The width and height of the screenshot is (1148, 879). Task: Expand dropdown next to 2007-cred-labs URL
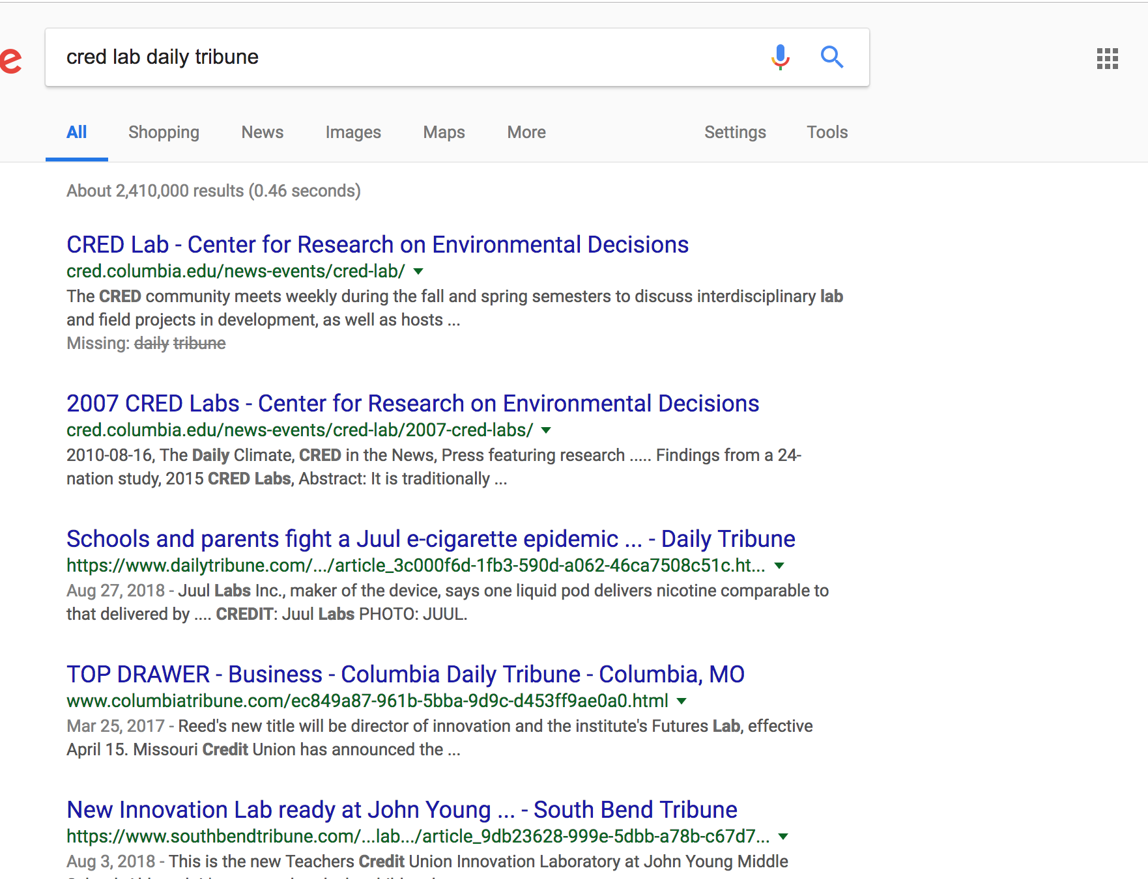click(547, 430)
